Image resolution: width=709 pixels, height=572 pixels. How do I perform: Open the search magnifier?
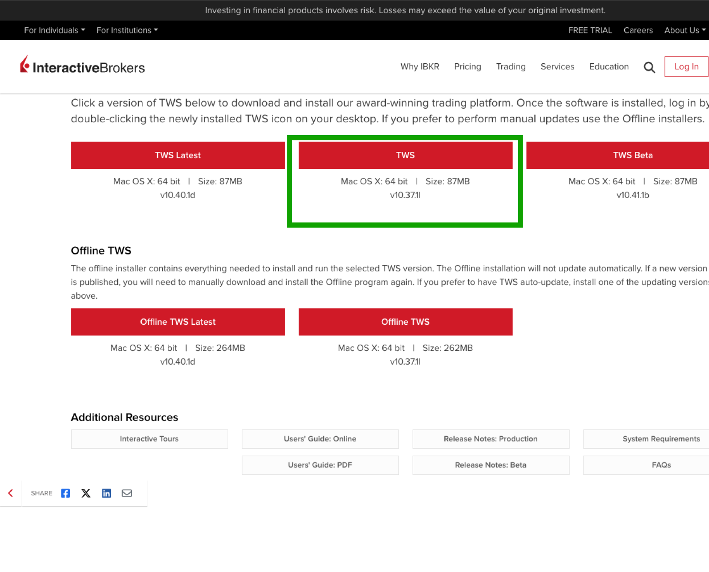(649, 67)
